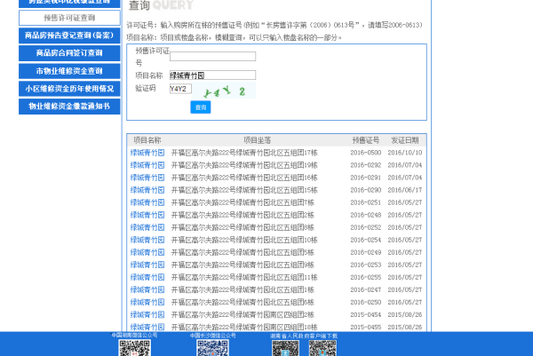Open 商品房预告登记查询(备案) menu item
The height and width of the screenshot is (356, 533).
[x=69, y=36]
